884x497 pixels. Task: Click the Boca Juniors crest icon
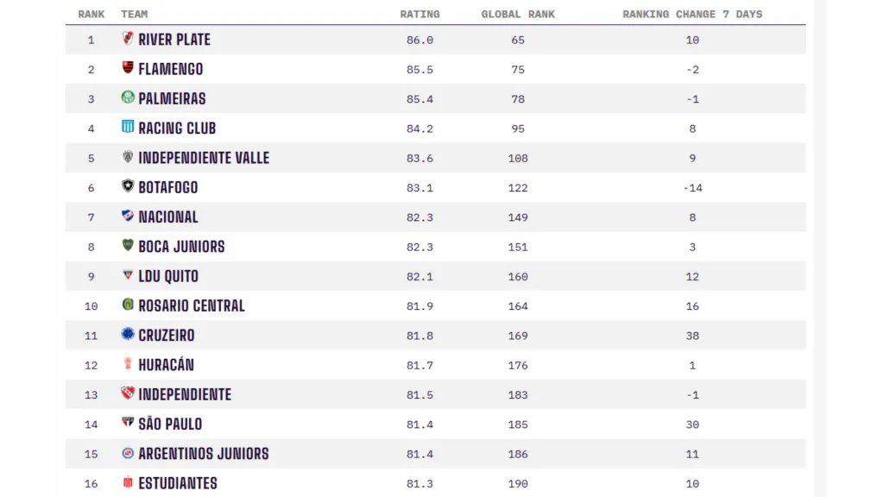click(128, 246)
